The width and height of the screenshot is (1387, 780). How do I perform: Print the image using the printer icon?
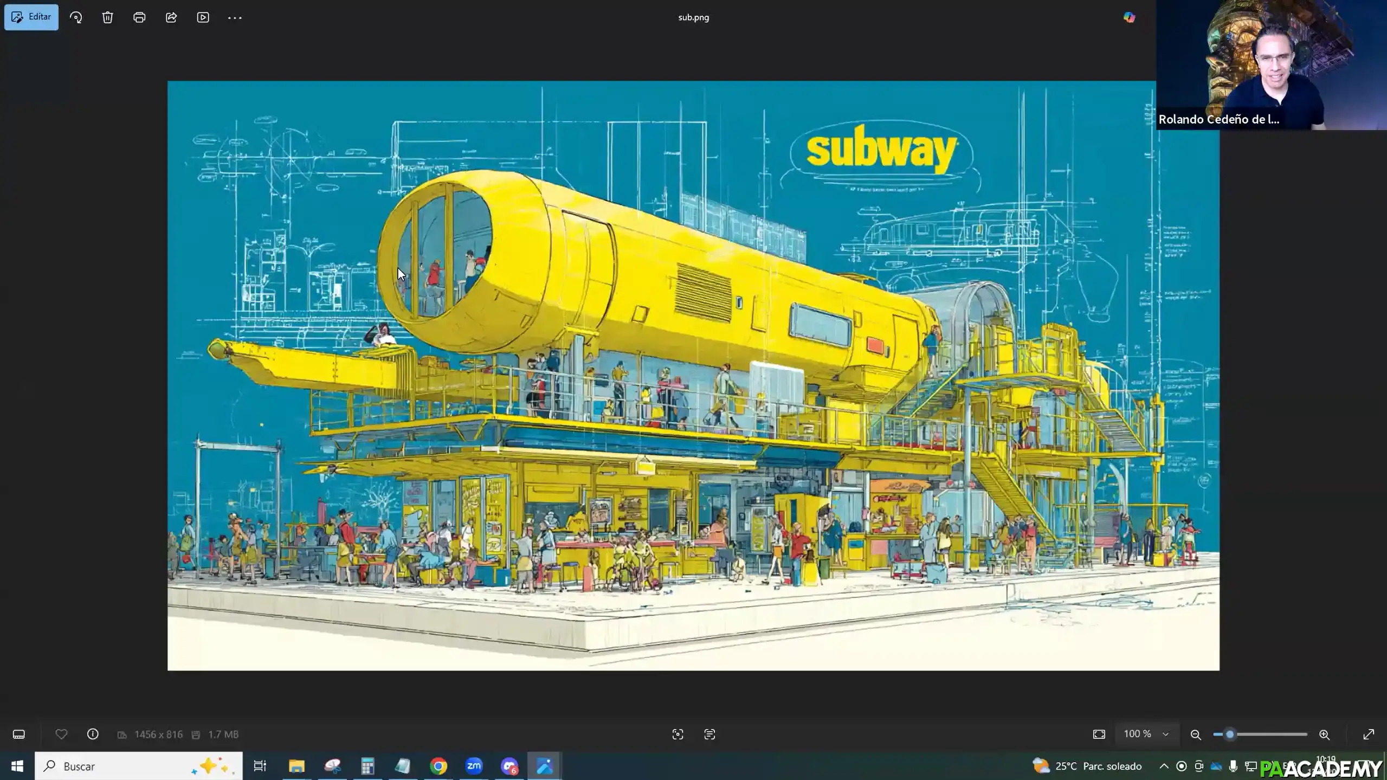coord(139,17)
